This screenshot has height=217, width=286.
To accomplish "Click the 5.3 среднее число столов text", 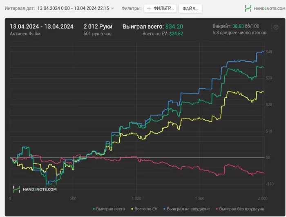I will (239, 33).
